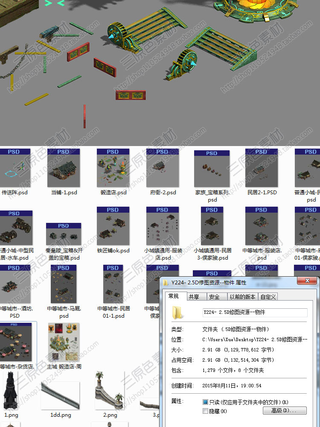Select 中等城市--酒坊.PSD file icon

coord(15,284)
